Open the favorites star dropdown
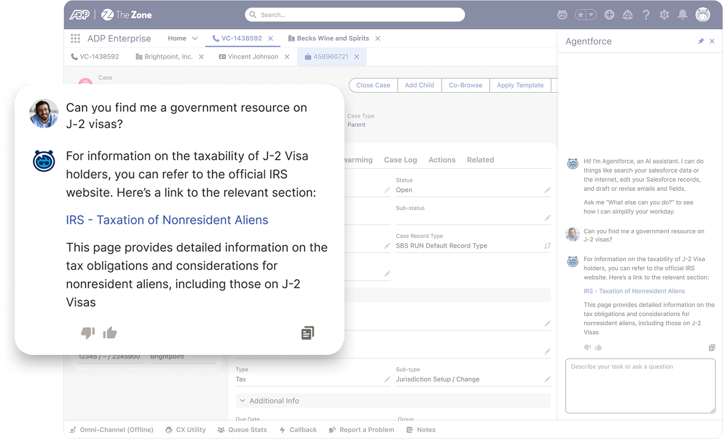Screen dimensions: 723x439 point(590,15)
